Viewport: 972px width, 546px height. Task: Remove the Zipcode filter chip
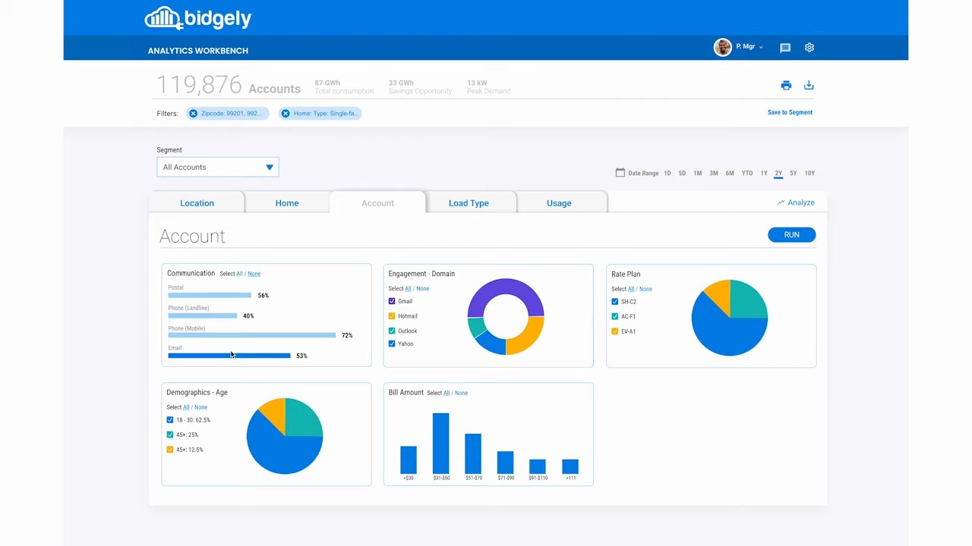(194, 113)
